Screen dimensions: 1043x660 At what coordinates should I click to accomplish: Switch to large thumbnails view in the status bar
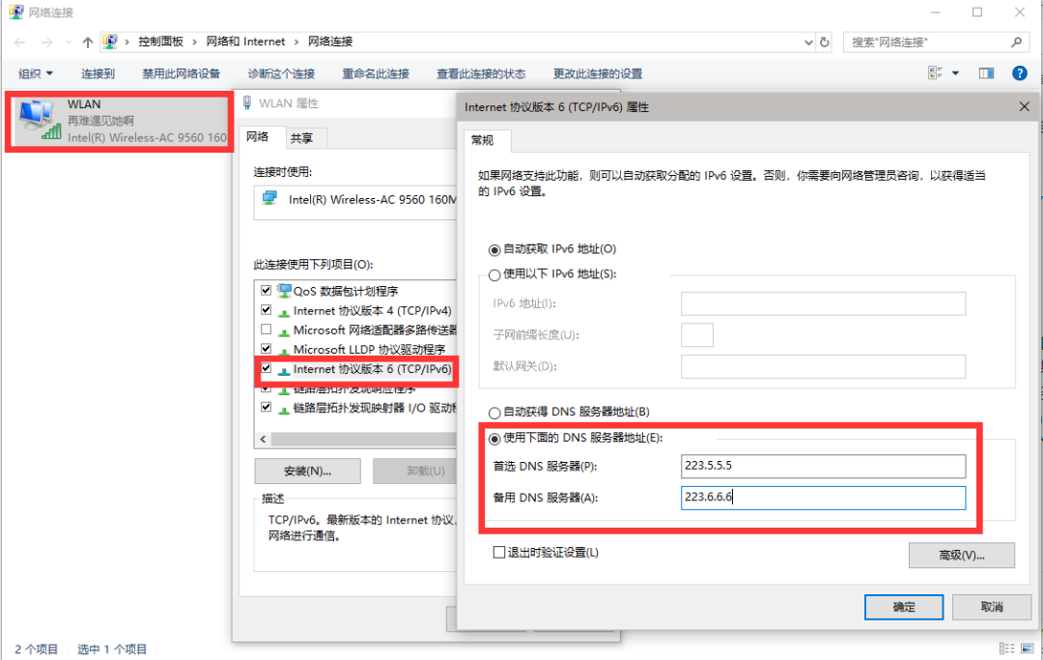point(1028,648)
